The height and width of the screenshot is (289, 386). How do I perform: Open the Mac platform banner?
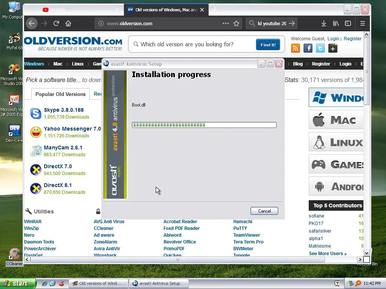coord(336,120)
